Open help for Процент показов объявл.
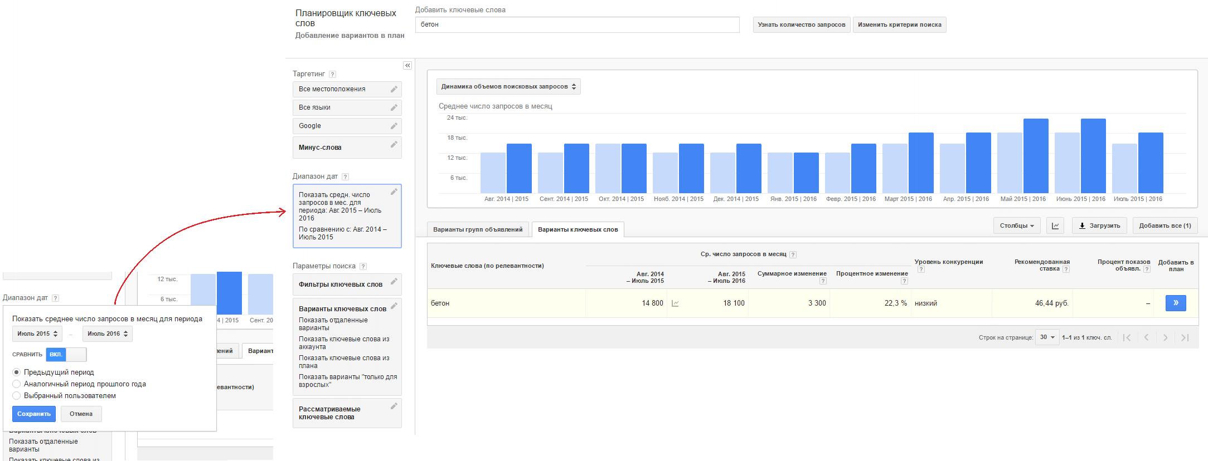The image size is (1208, 461). [1147, 269]
